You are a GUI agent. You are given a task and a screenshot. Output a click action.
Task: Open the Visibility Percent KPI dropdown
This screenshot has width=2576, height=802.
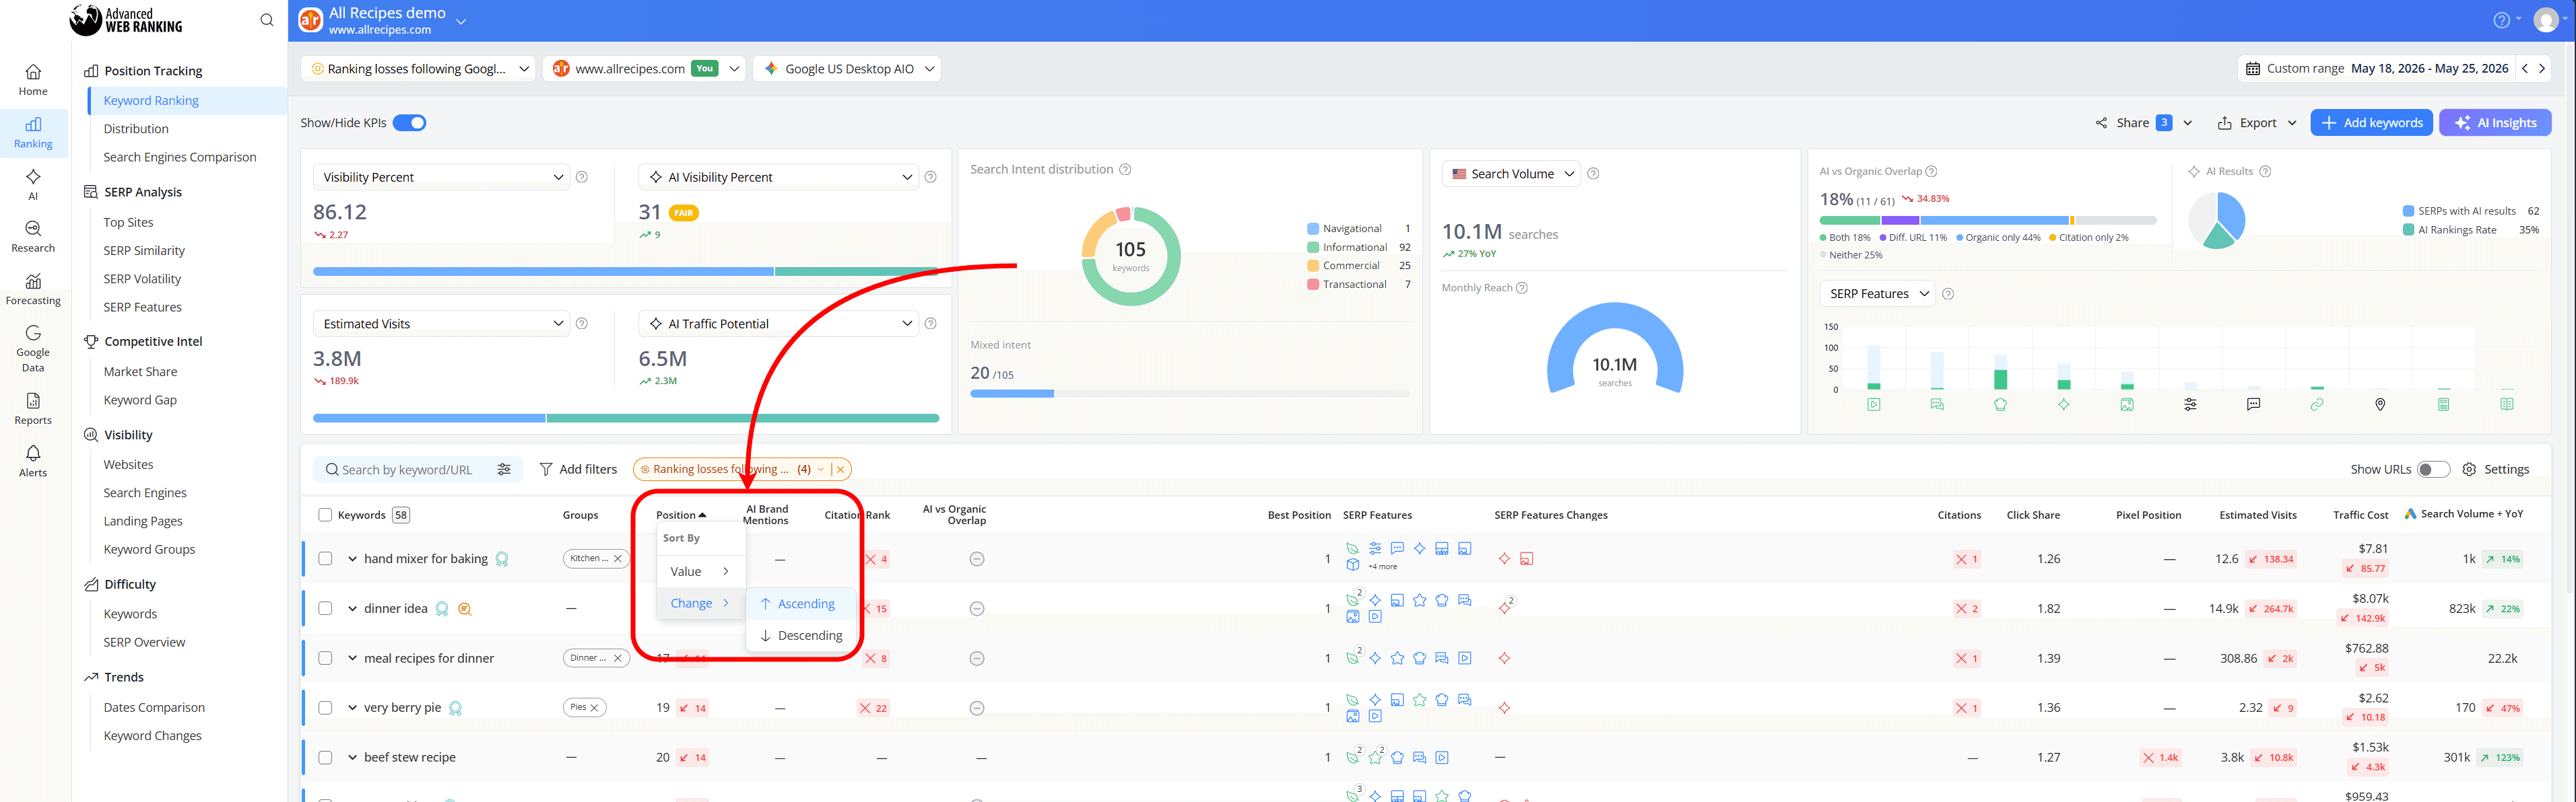(442, 177)
